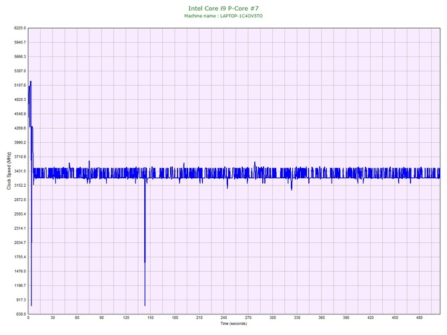Click the Time (seconds) axis label
This screenshot has width=447, height=335.
tap(234, 324)
